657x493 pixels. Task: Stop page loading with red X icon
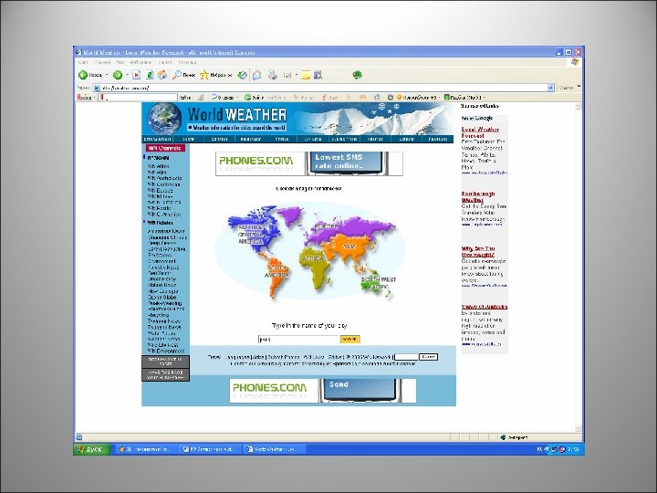coord(137,75)
